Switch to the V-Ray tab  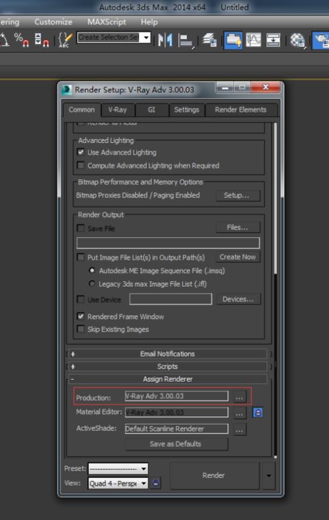coord(118,110)
